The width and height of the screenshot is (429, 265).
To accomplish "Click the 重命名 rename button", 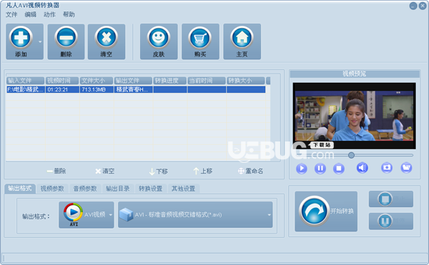I will 251,171.
